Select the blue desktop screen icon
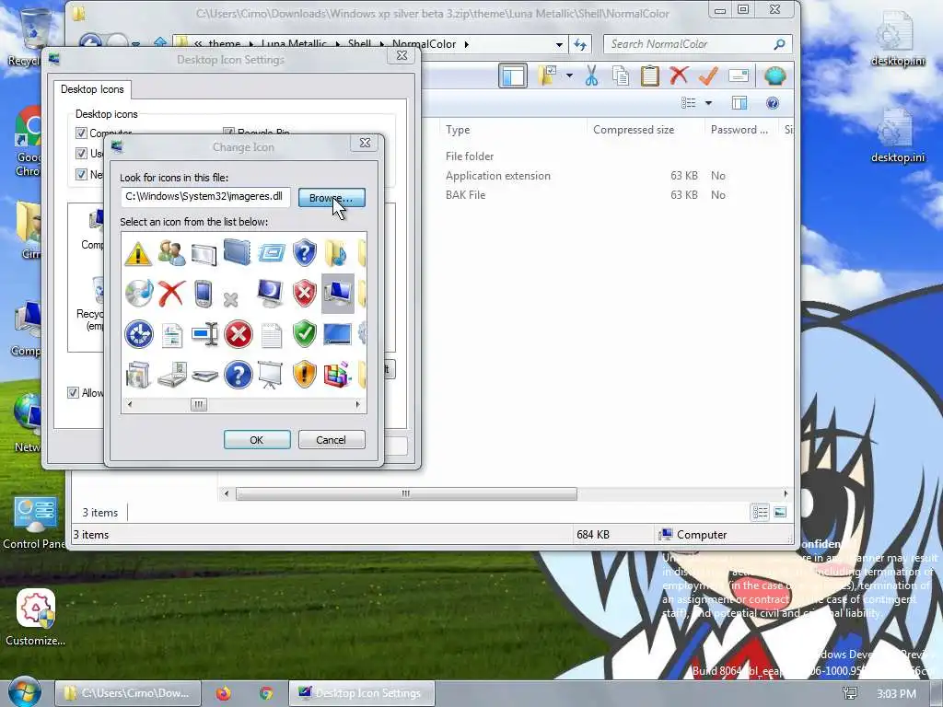This screenshot has height=707, width=943. point(337,334)
